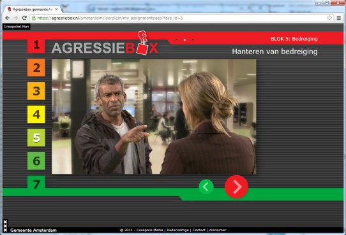Open the disclaimer footer link

(218, 230)
